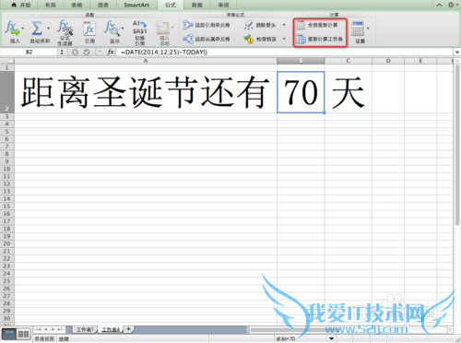The height and width of the screenshot is (343, 461).
Task: Select cell B2 showing 70
Action: 301,92
